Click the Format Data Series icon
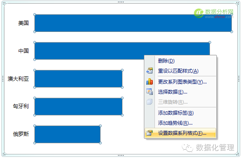242x159 pixels. click(x=150, y=133)
